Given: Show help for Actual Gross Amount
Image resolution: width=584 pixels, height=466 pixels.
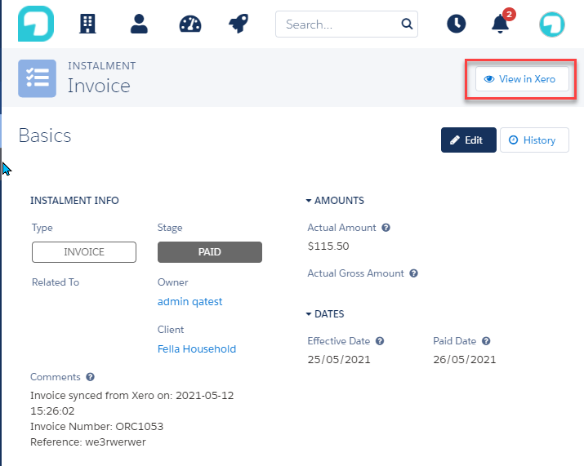Looking at the screenshot, I should (x=413, y=273).
